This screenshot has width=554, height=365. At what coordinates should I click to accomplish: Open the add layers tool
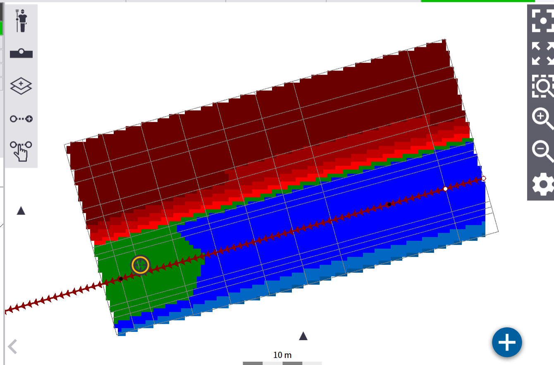[21, 86]
